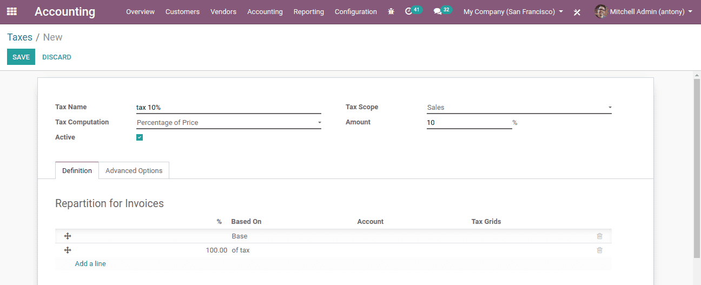Grab the drag handle on Base row

(68, 236)
